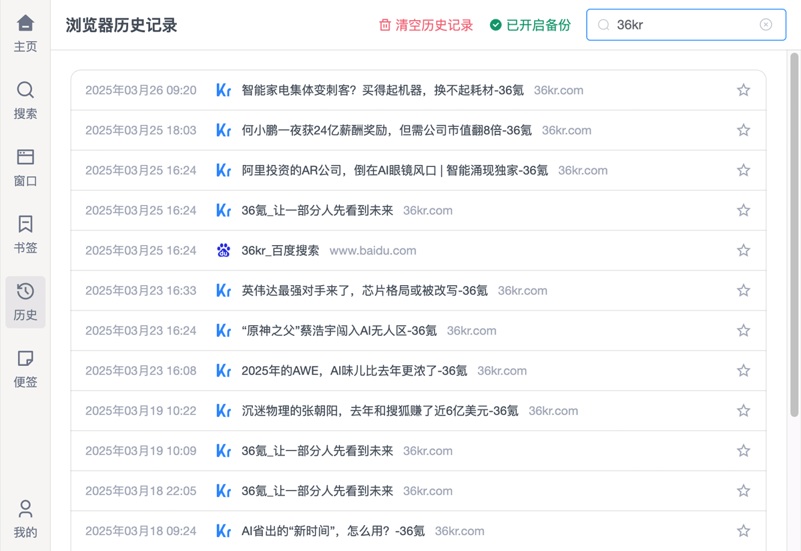Screen dimensions: 801x551
Task: Open 智能家电集体变刺客 history link
Action: point(382,90)
